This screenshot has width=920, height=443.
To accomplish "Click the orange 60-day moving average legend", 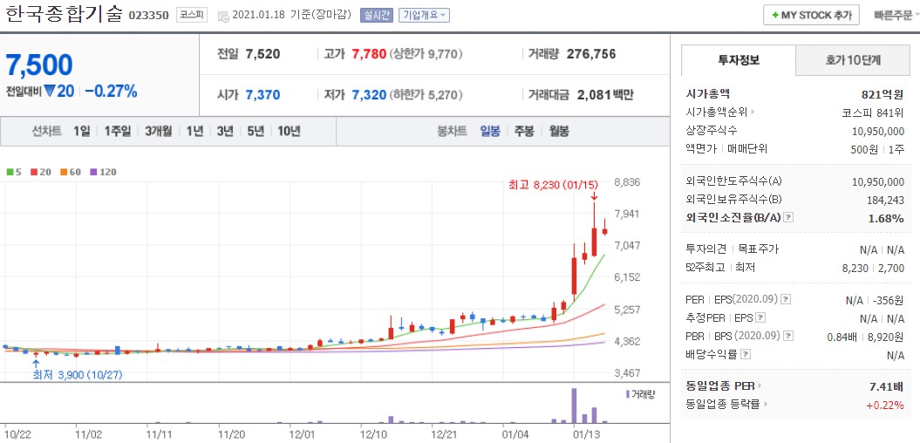I will [71, 173].
